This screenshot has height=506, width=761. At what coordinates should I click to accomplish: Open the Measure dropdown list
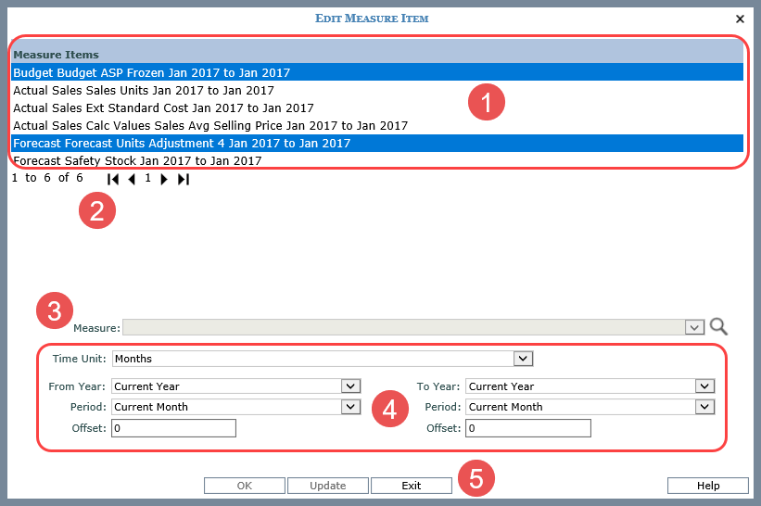(693, 327)
